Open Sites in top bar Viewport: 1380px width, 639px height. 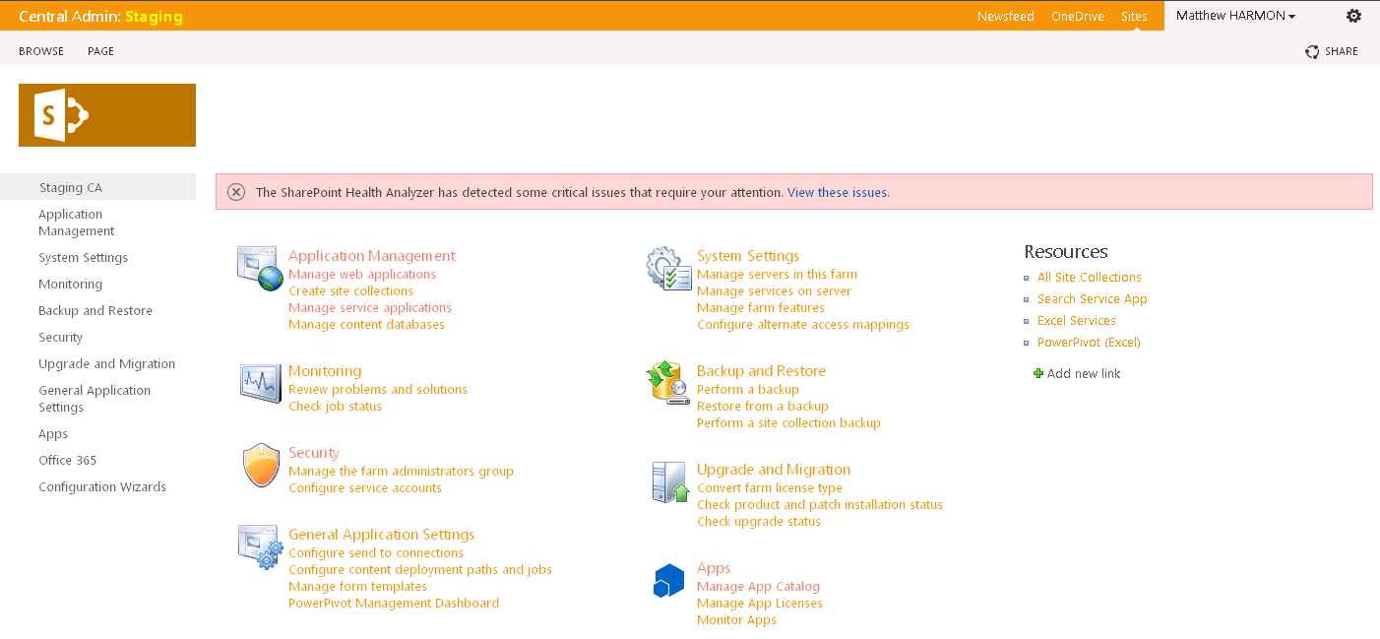coord(1134,17)
